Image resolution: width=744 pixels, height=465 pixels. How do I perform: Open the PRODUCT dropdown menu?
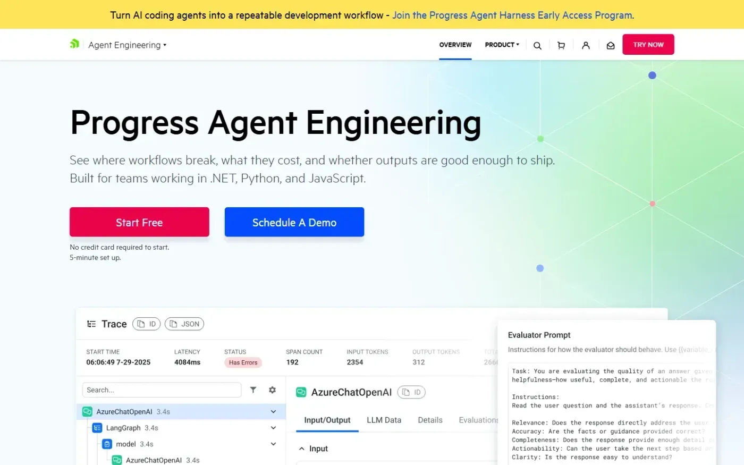[x=502, y=45]
